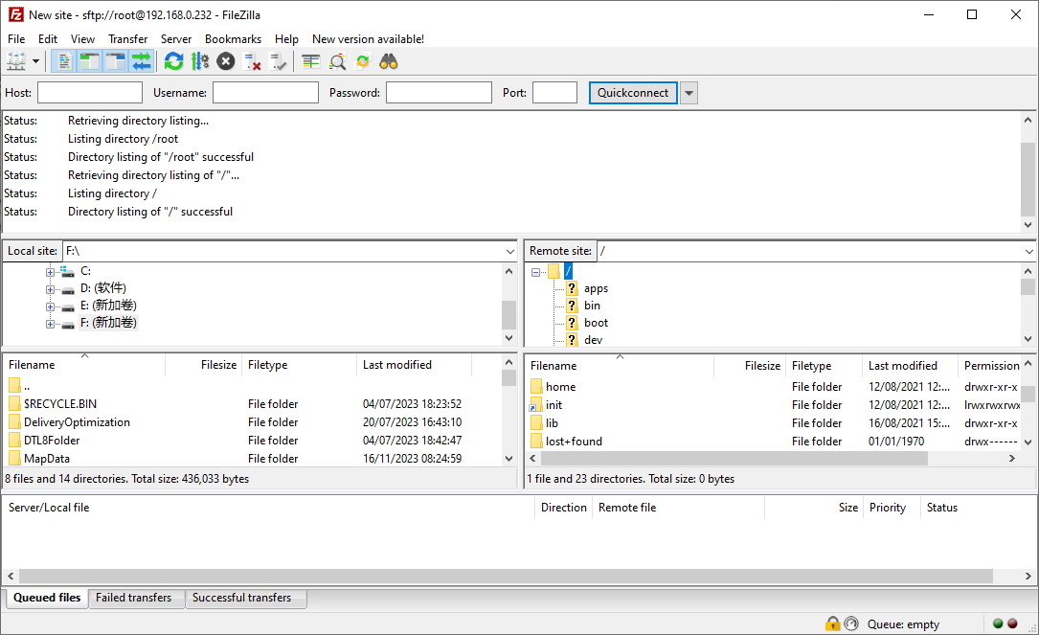Cancel current operation

(x=226, y=61)
